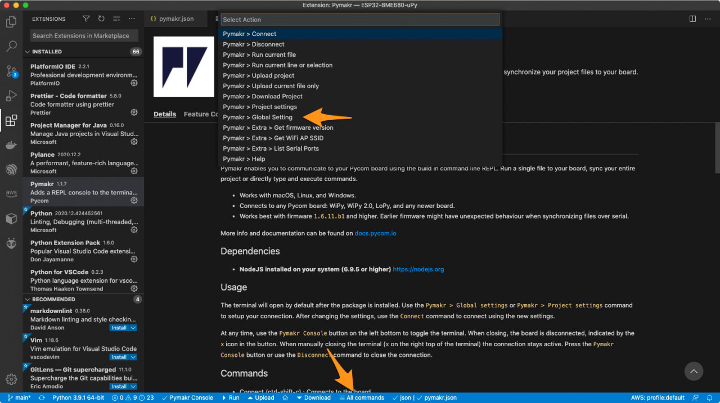720x403 pixels.
Task: Open the AWS sidebar icon
Action: pos(11,193)
